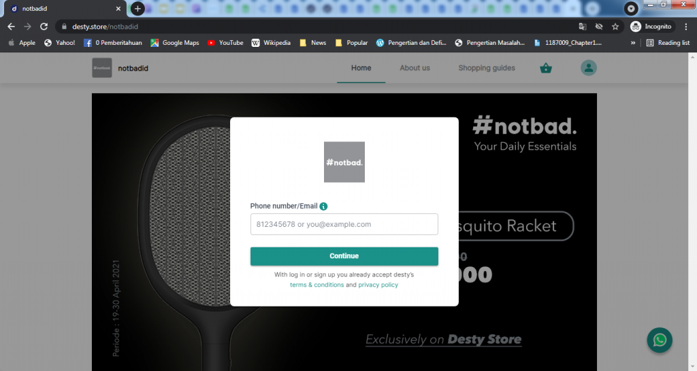
Task: Click the Exclusively on Desty Store text
Action: (443, 340)
